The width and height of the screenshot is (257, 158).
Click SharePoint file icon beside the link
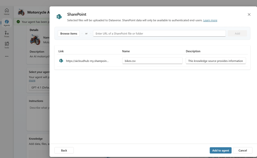point(61,61)
